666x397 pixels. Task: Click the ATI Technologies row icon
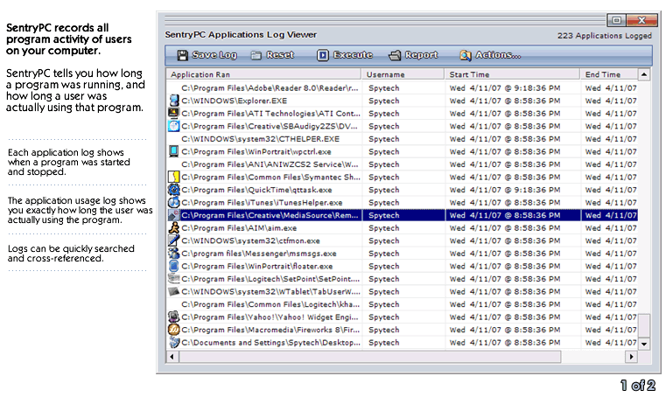tap(174, 114)
